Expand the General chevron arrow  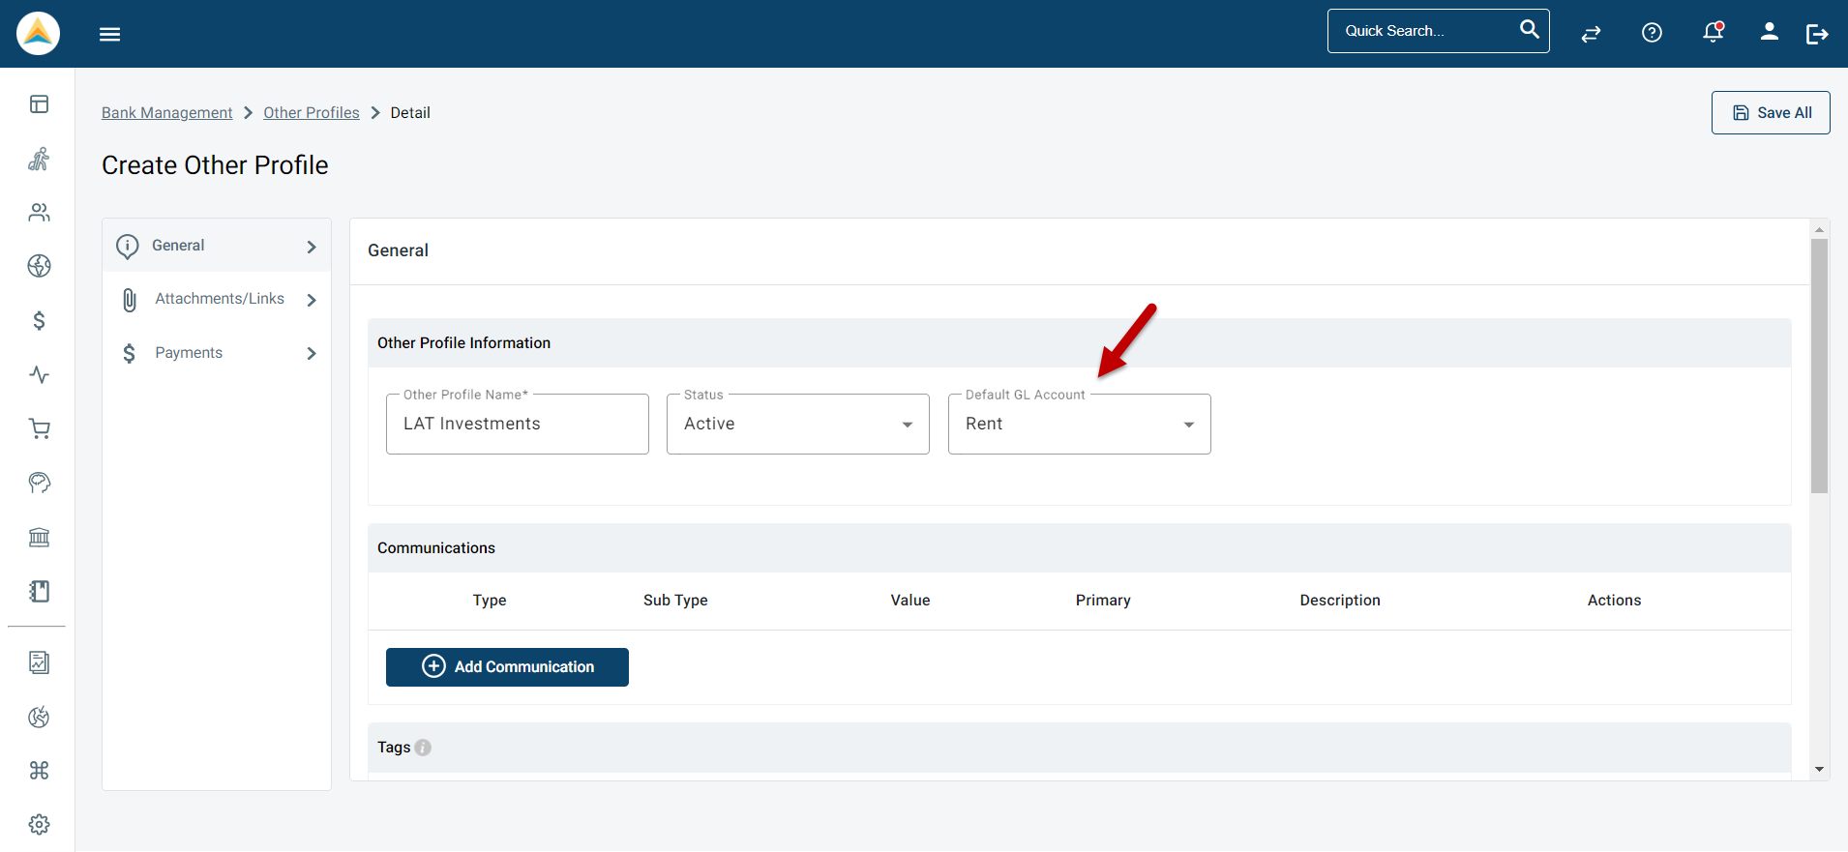point(312,247)
